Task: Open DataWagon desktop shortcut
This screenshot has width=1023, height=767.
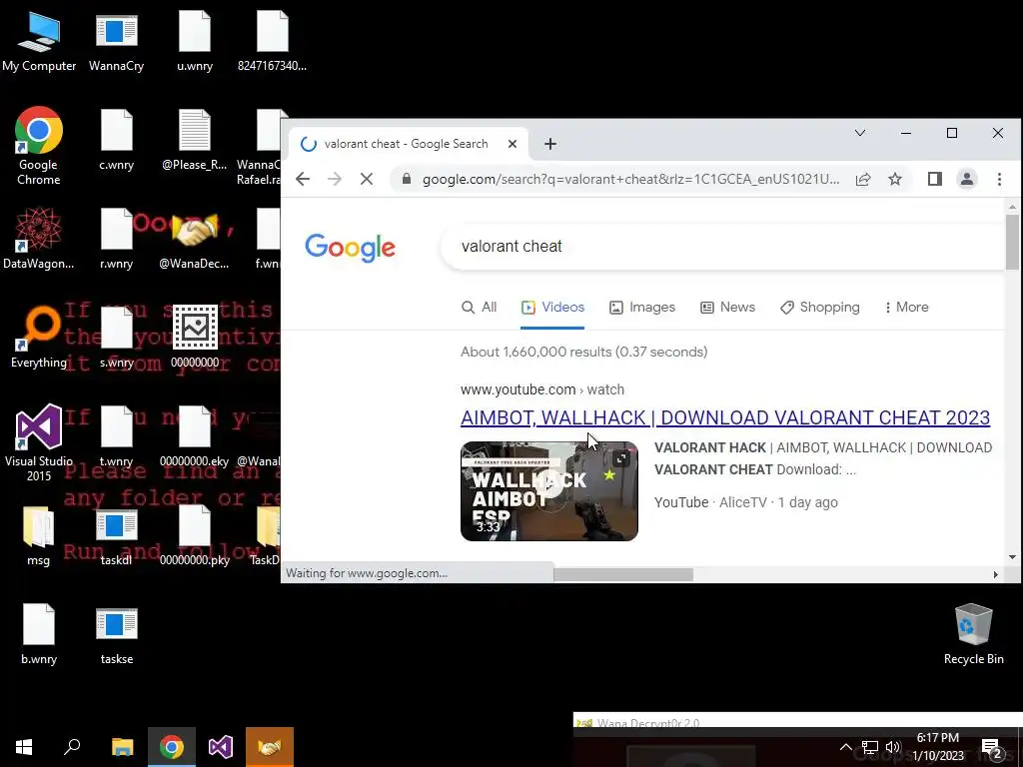Action: pyautogui.click(x=39, y=239)
